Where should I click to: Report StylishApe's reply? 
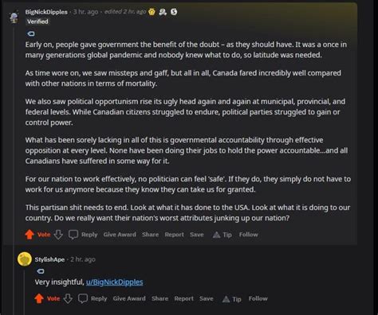[184, 298]
